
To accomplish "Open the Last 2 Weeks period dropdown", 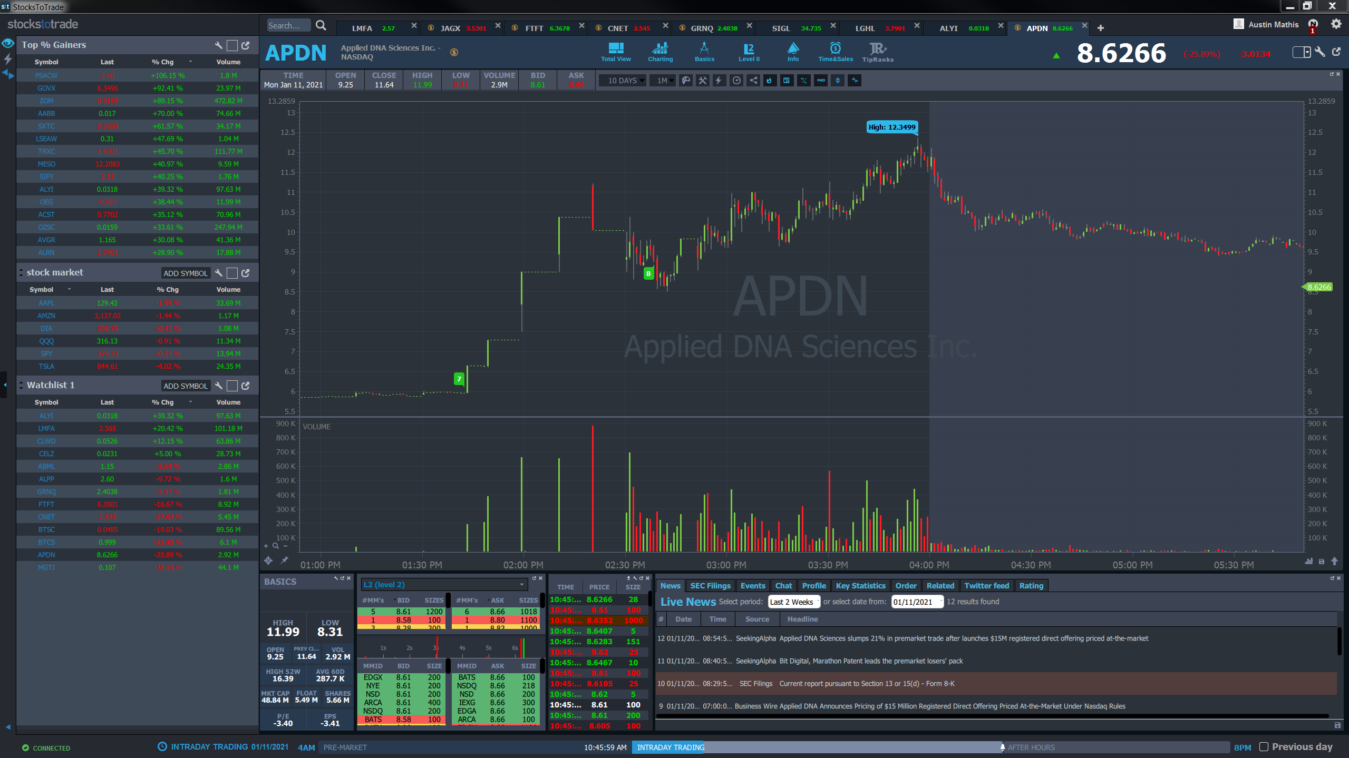I will (x=794, y=602).
